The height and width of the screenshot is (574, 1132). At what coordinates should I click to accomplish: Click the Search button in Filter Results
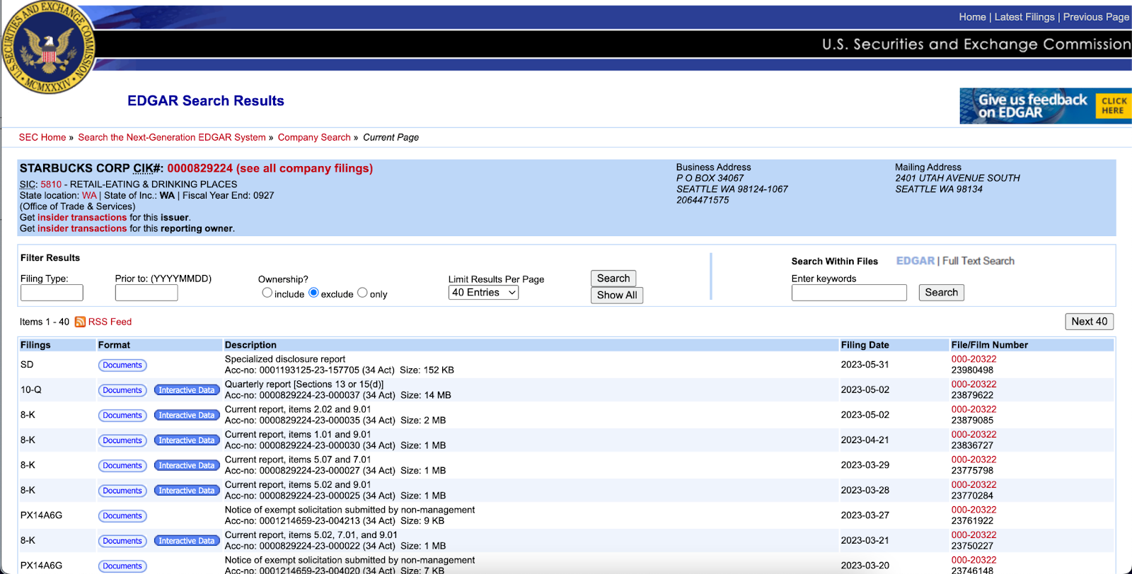pos(613,279)
